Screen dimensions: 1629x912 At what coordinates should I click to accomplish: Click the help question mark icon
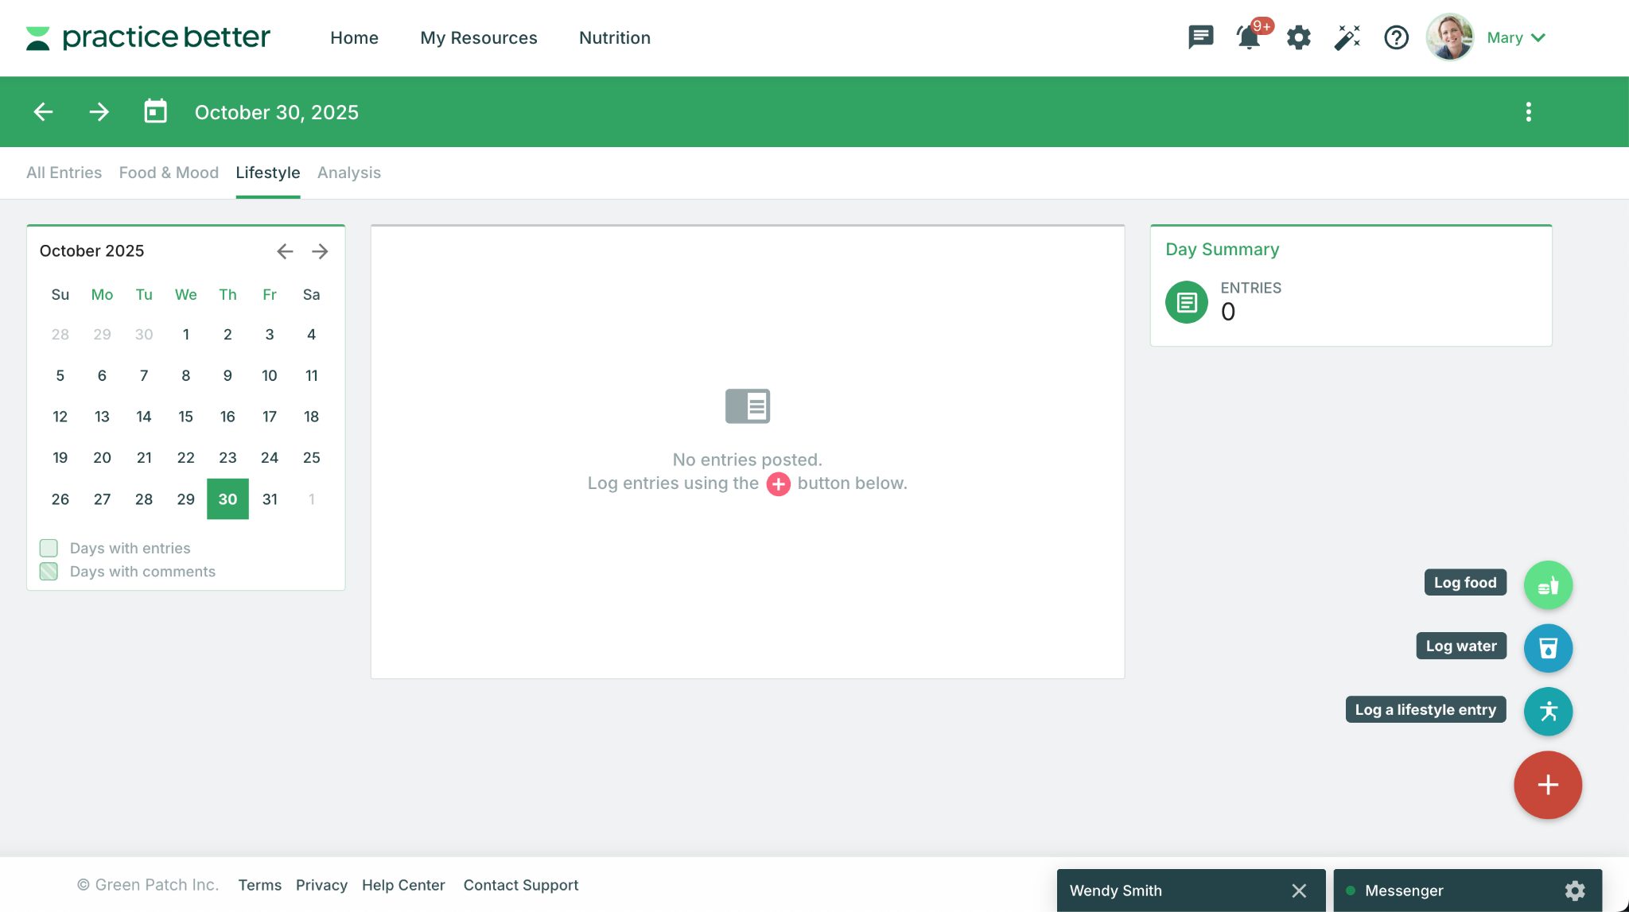(x=1396, y=37)
